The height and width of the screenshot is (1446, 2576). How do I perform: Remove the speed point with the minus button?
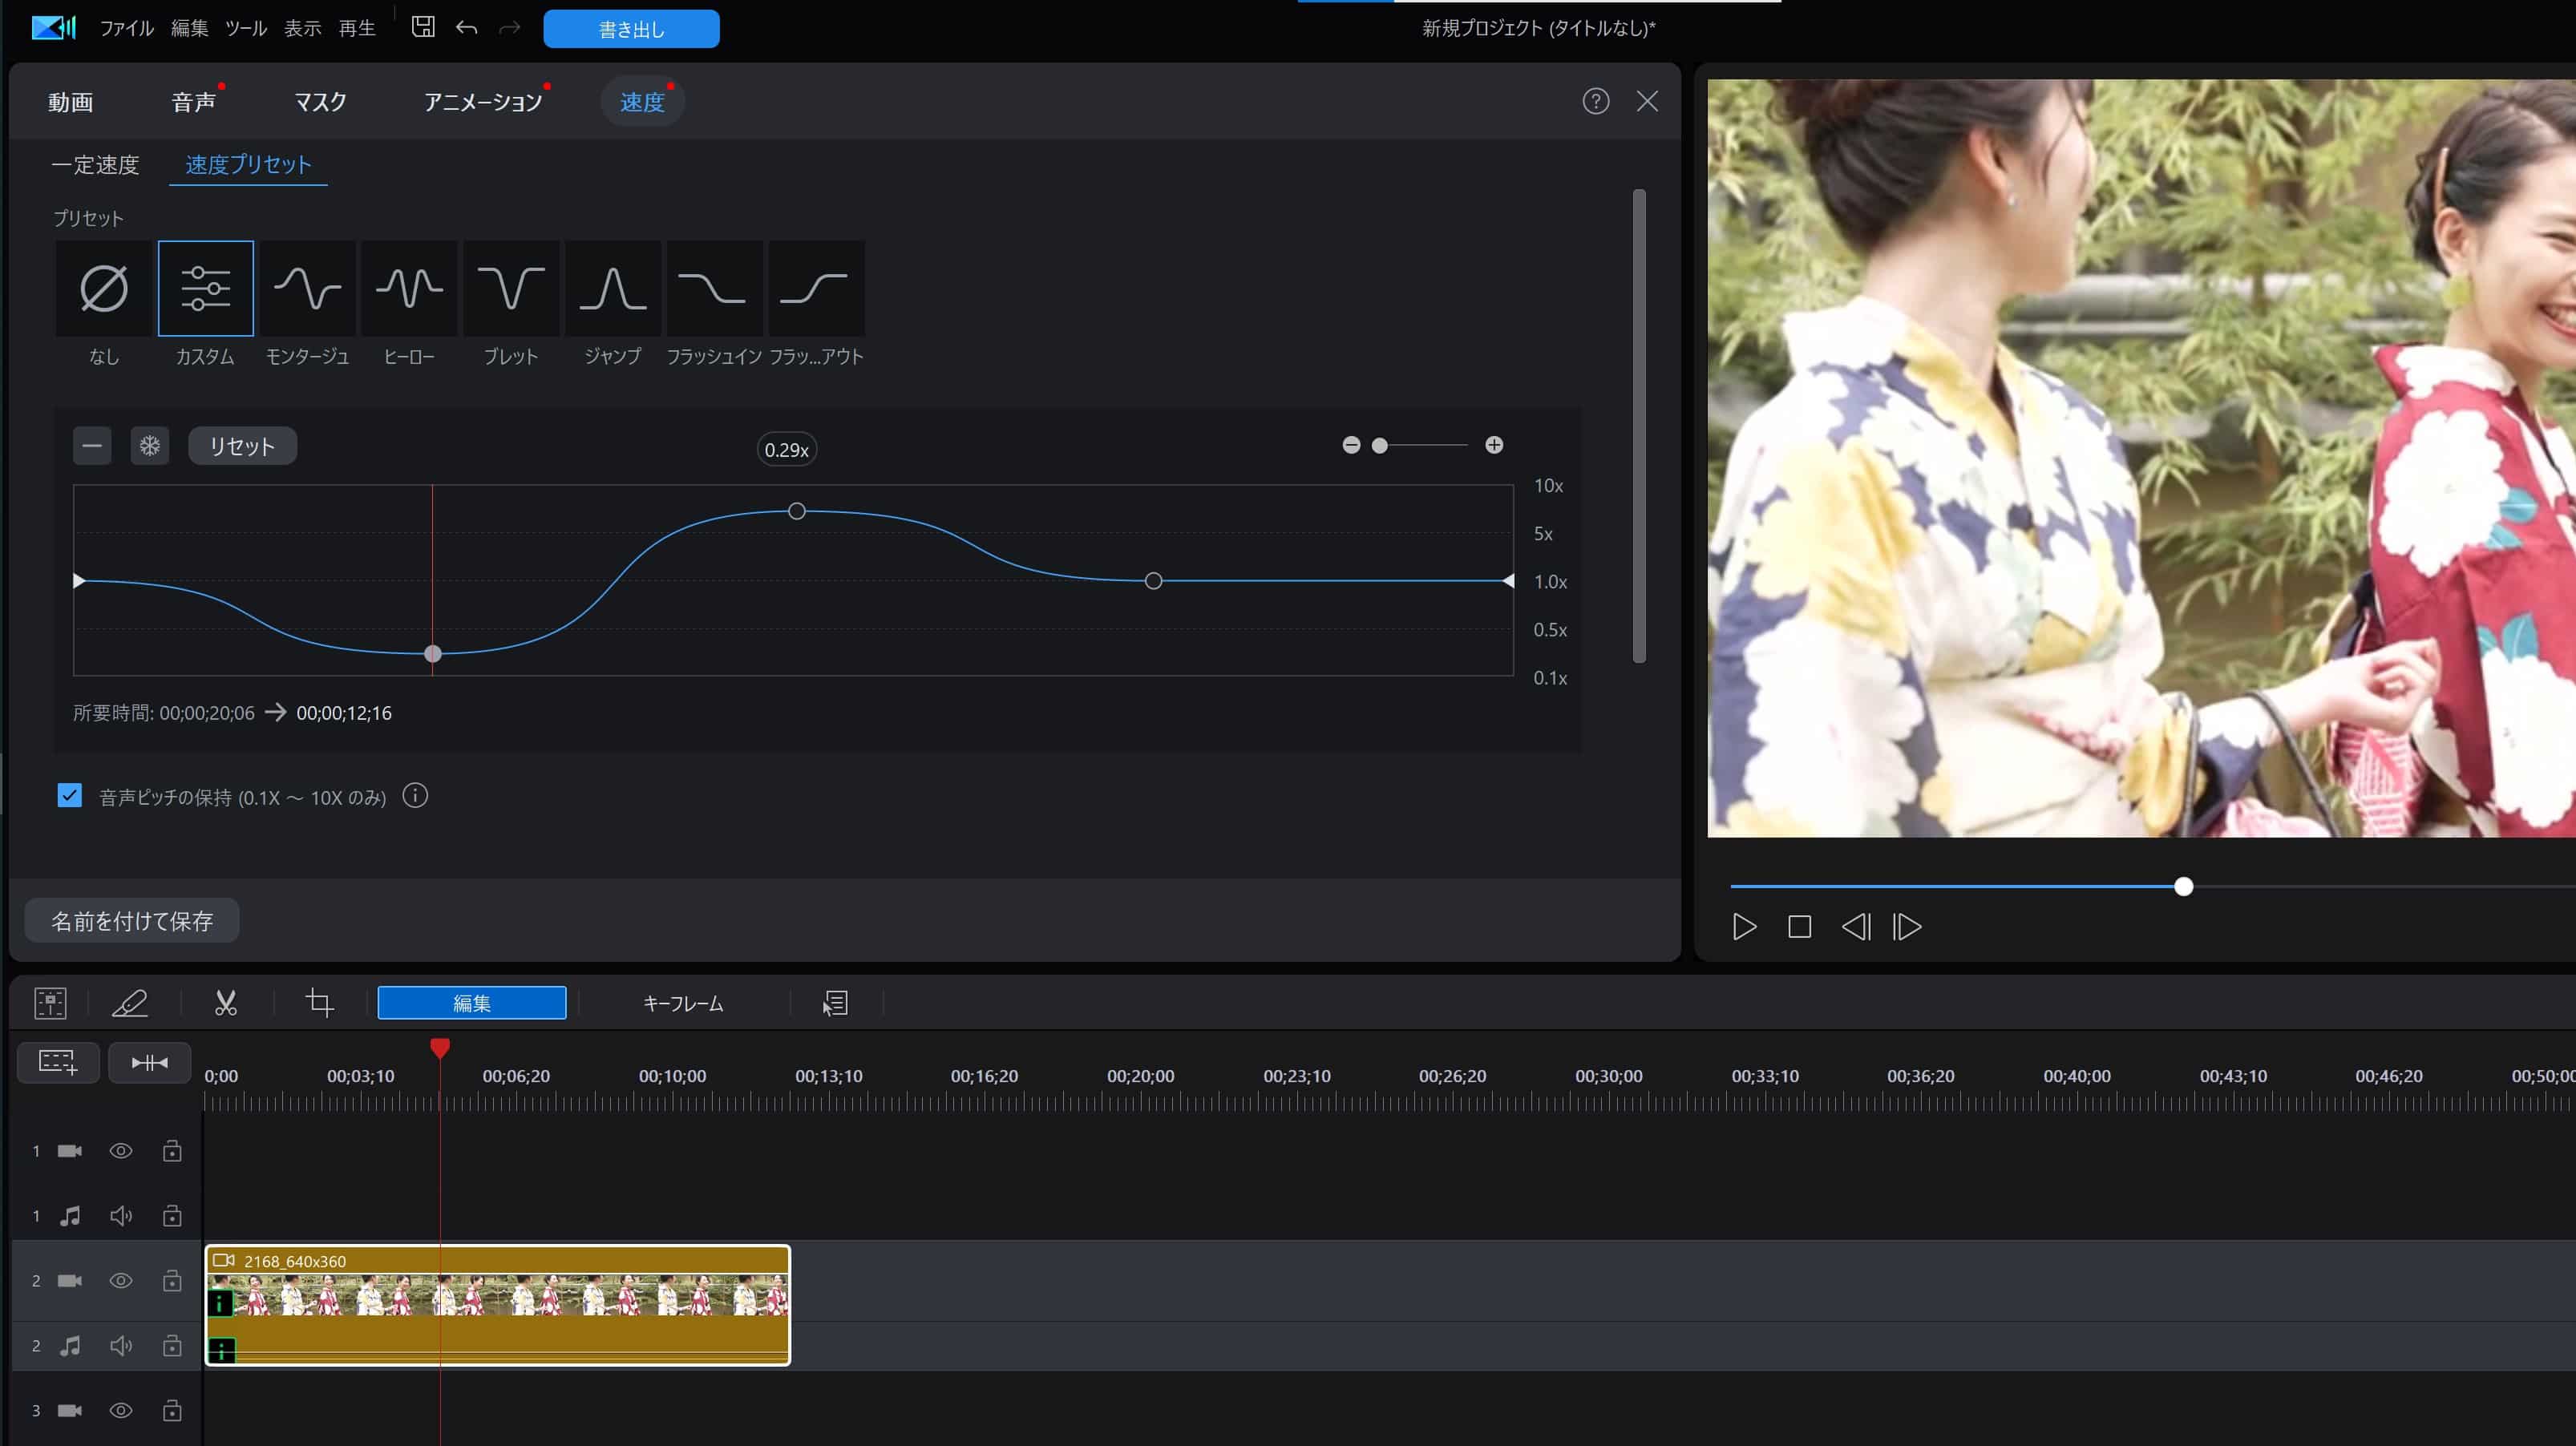92,446
